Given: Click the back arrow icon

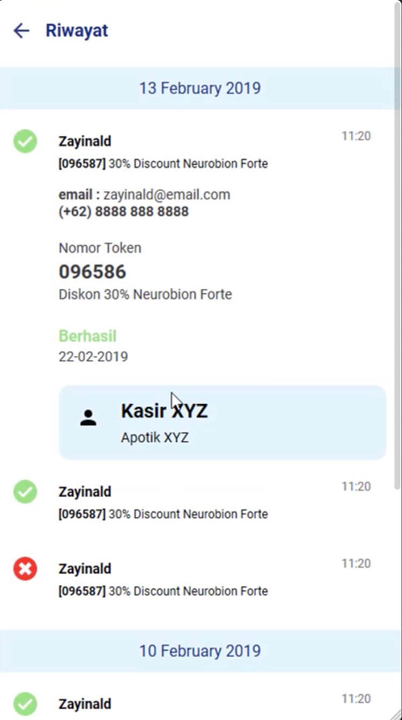Looking at the screenshot, I should (21, 31).
